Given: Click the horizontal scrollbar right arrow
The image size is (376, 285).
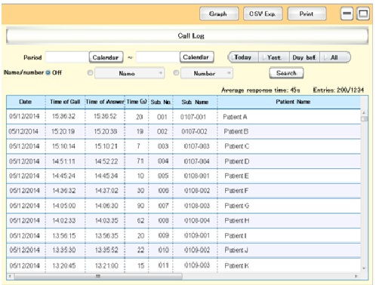Looking at the screenshot, I should (356, 276).
